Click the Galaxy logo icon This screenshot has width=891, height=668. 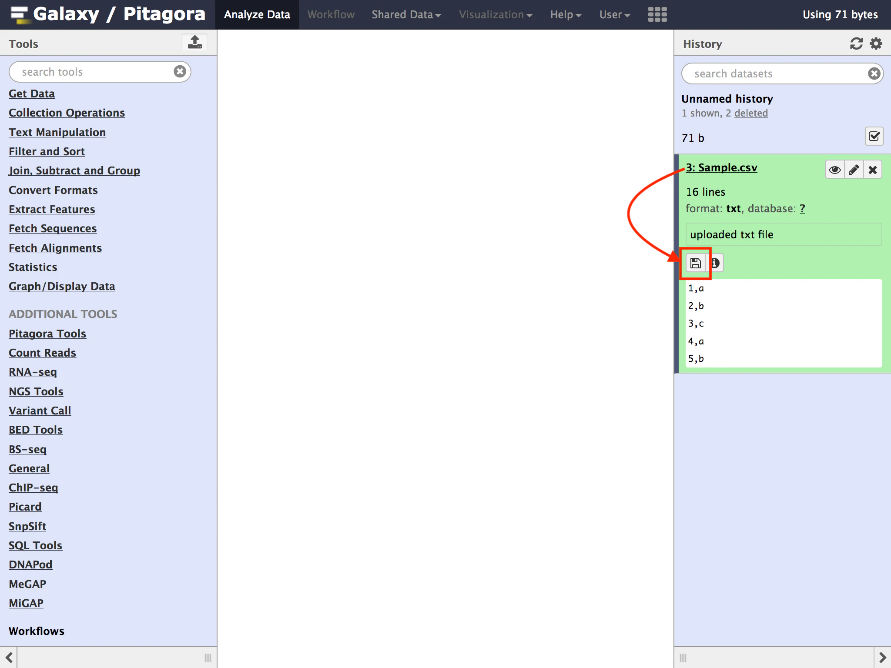(20, 14)
